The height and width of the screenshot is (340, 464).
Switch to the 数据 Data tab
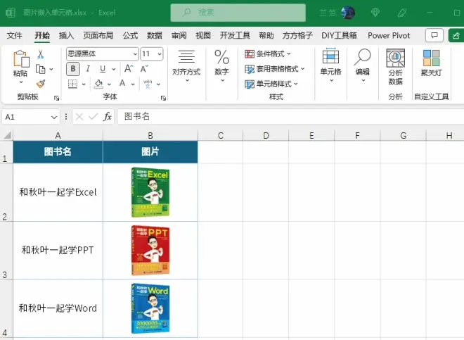[x=155, y=35]
